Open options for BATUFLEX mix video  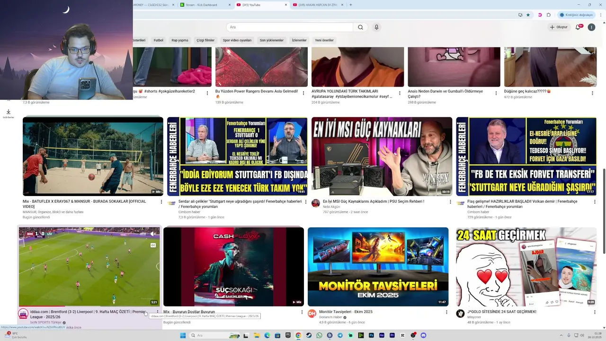tap(161, 202)
